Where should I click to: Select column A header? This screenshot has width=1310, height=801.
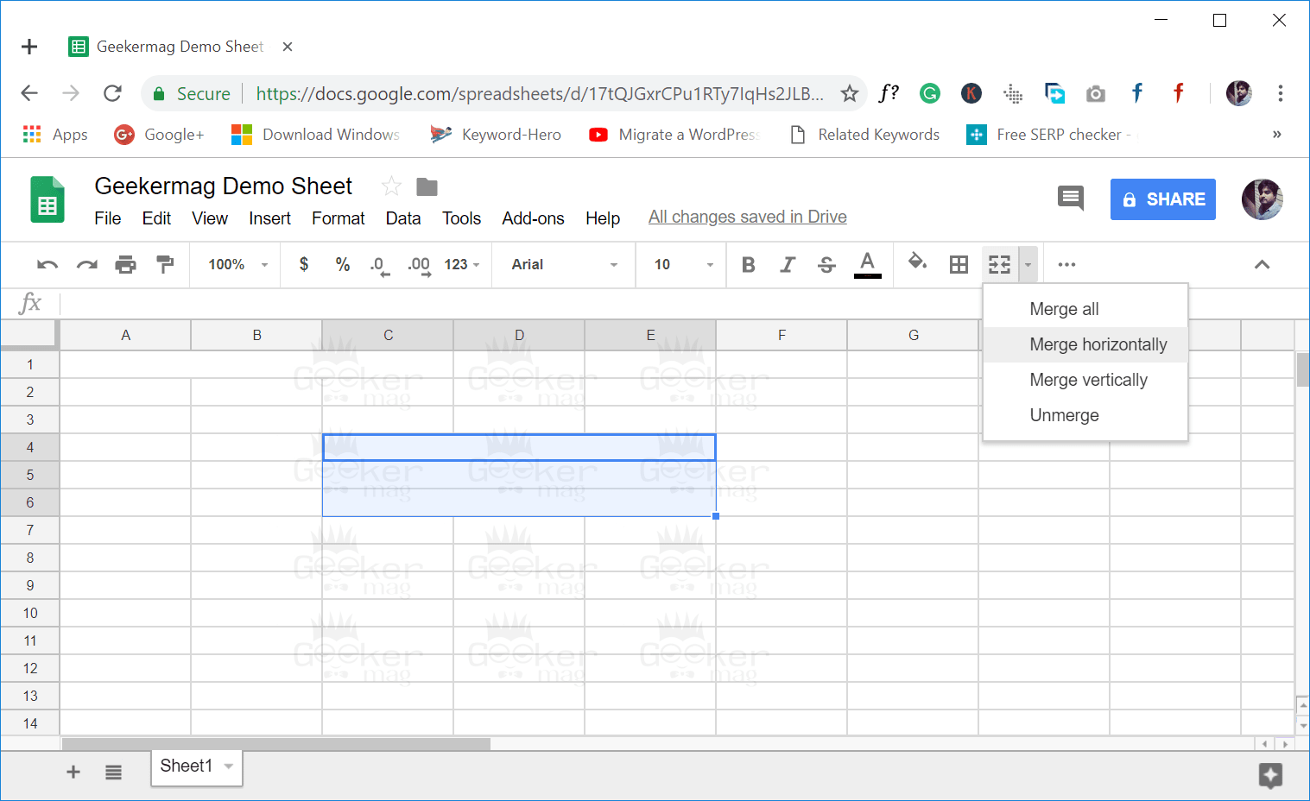(125, 335)
